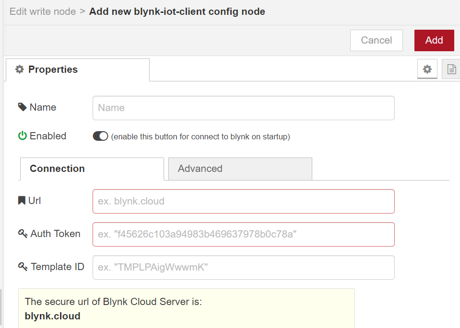
Task: Click the key icon beside Template ID
Action: [23, 267]
